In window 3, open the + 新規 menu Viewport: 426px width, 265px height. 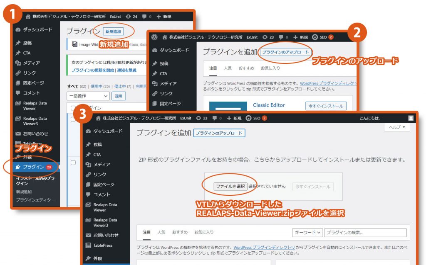click(x=234, y=118)
